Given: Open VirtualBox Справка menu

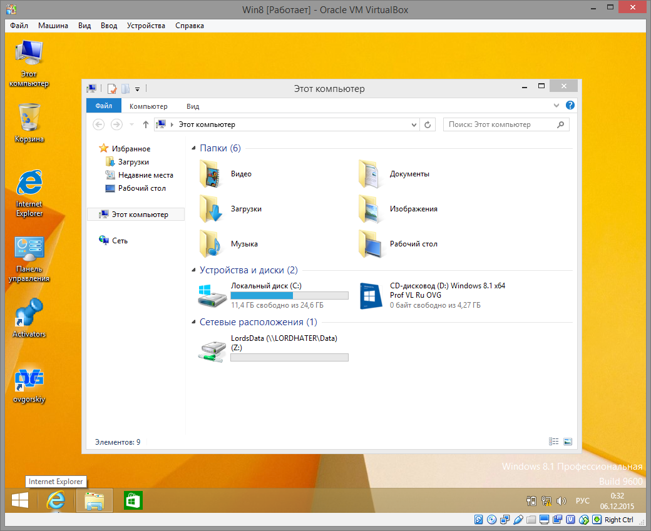Looking at the screenshot, I should 189,25.
